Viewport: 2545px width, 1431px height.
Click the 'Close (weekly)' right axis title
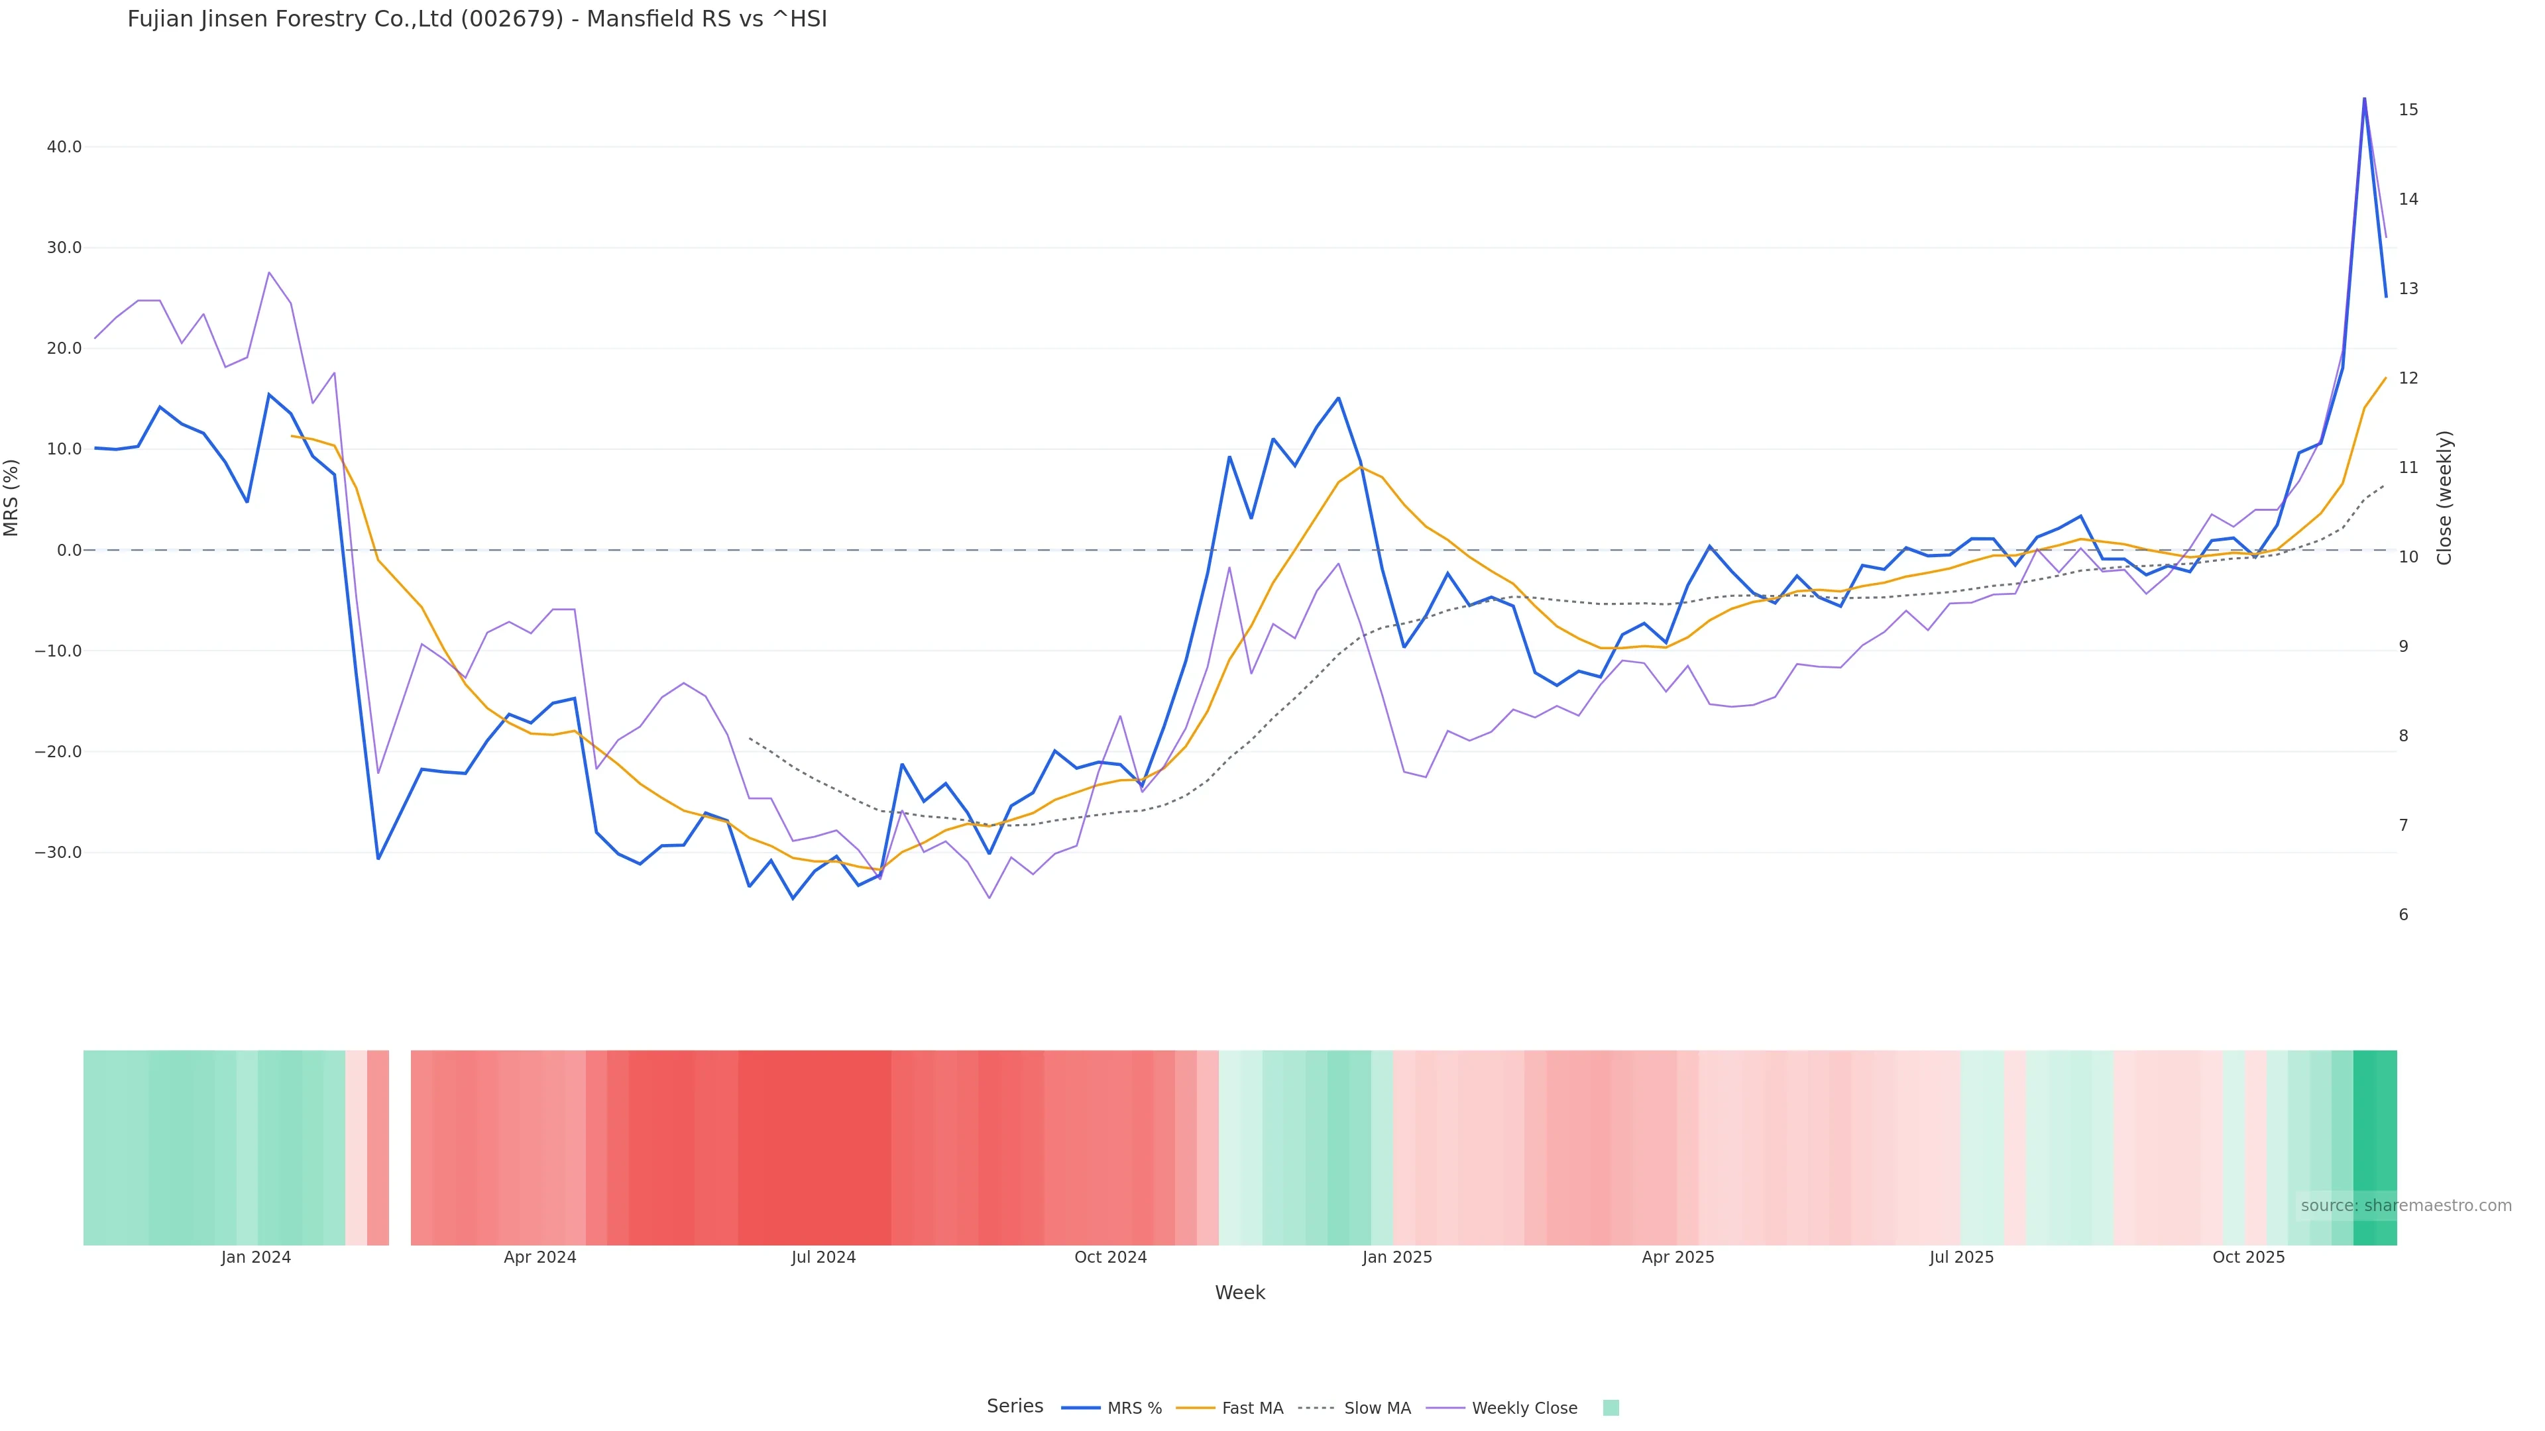pos(2444,498)
